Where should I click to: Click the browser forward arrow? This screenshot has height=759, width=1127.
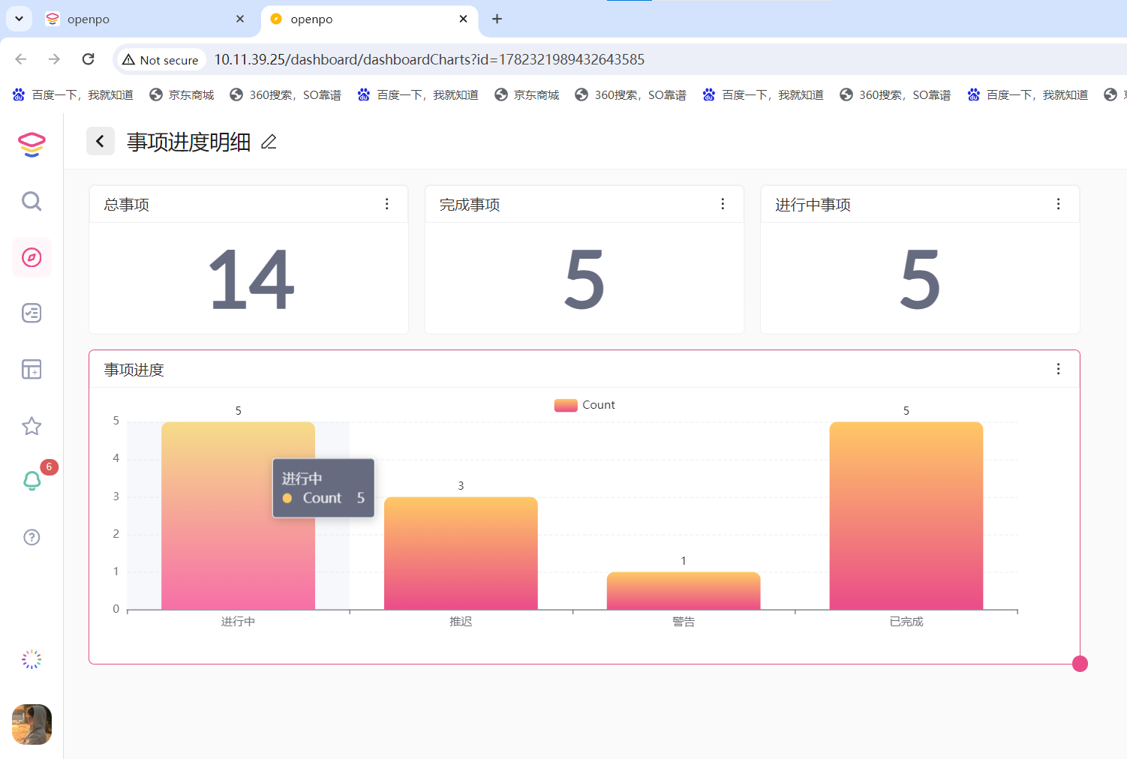(x=54, y=59)
